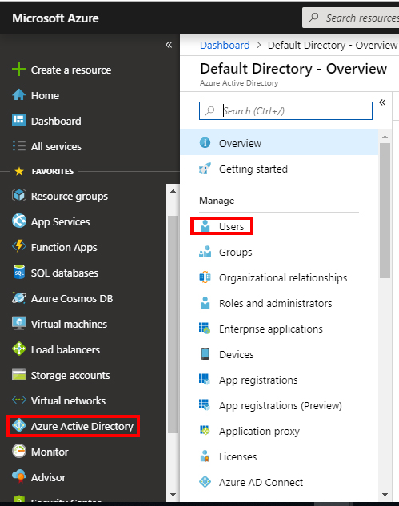Open Storage accounts favorite
Screen dimensions: 399x506
point(70,376)
